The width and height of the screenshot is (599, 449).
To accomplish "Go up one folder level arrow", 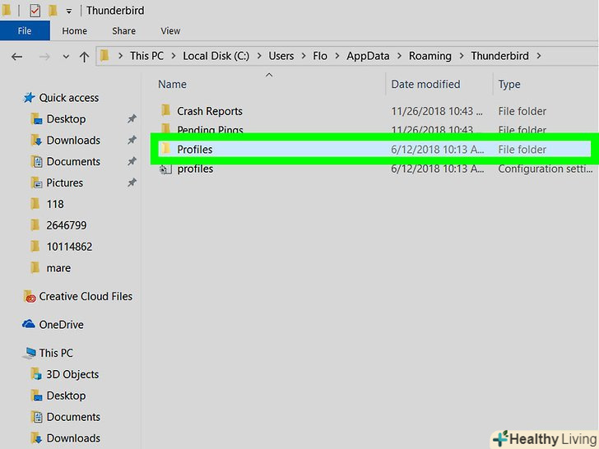I will pos(84,57).
